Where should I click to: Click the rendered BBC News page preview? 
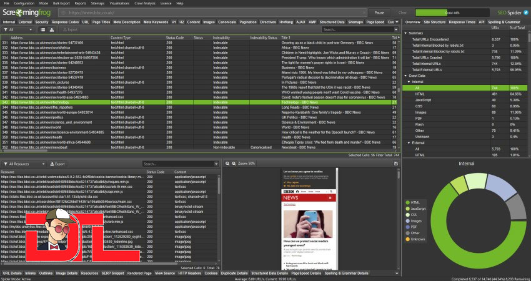click(x=309, y=219)
